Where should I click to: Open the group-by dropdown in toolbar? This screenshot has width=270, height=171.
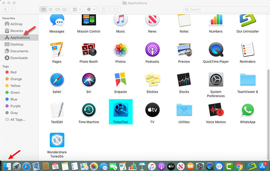(77, 9)
